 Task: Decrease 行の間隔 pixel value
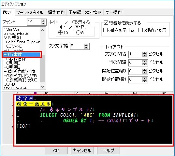click(145, 64)
